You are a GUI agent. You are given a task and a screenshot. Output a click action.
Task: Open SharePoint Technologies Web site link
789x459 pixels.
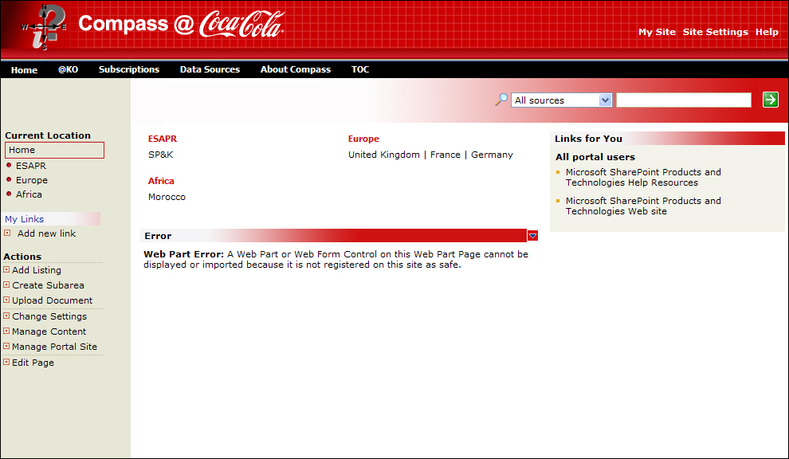643,206
